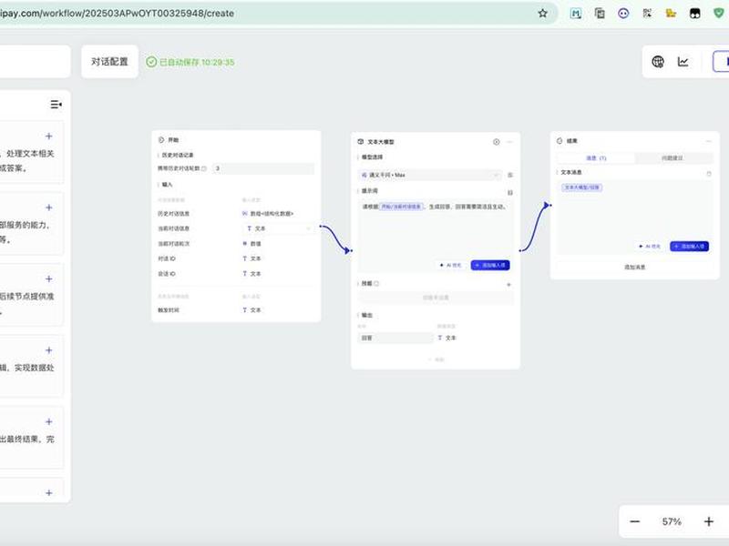This screenshot has height=546, width=729.
Task: Switch to the 消息 tab
Action: pyautogui.click(x=596, y=158)
